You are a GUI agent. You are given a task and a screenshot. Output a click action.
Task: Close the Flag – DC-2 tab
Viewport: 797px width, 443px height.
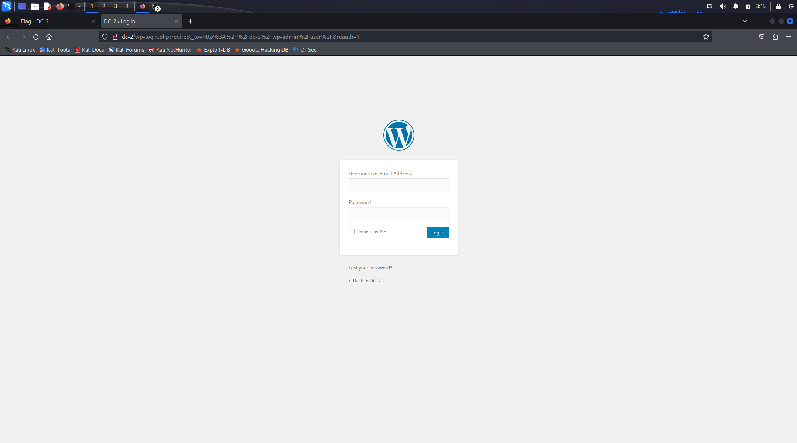point(93,21)
